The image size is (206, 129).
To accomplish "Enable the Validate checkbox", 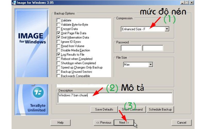I will click(x=58, y=20).
